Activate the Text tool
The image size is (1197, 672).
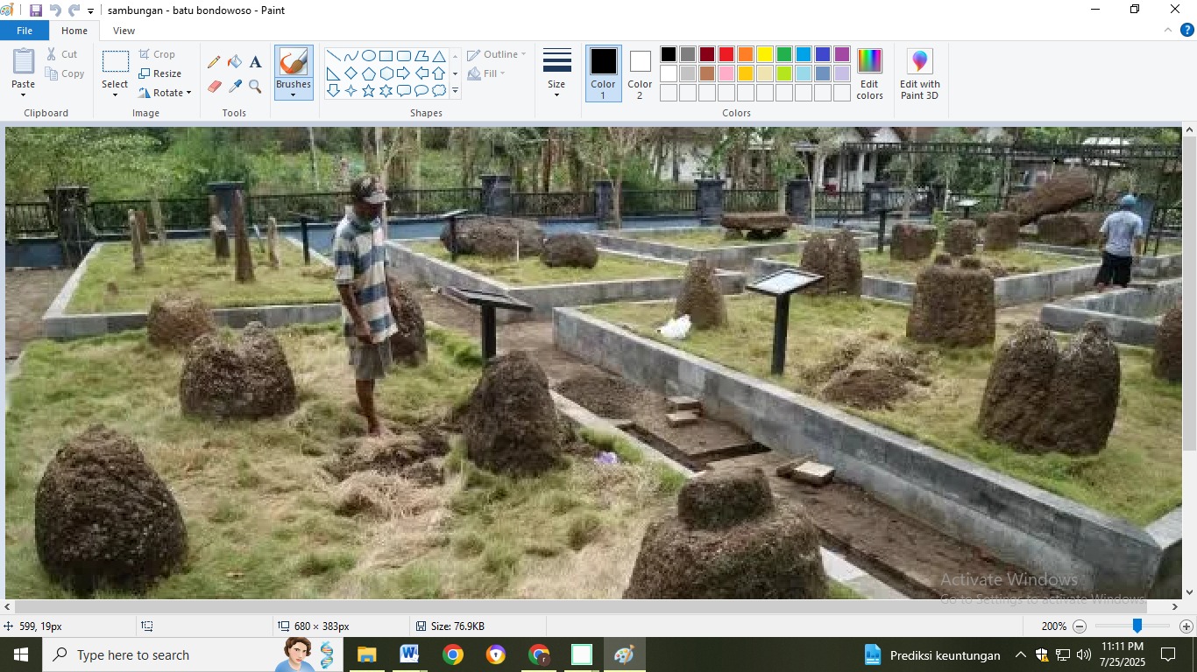point(255,62)
